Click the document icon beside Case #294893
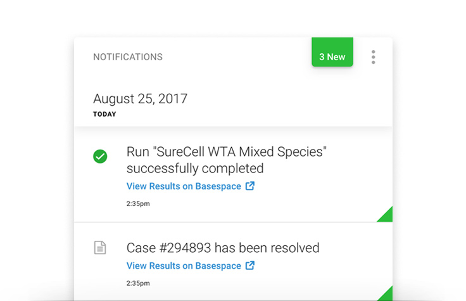The image size is (466, 301). 100,248
